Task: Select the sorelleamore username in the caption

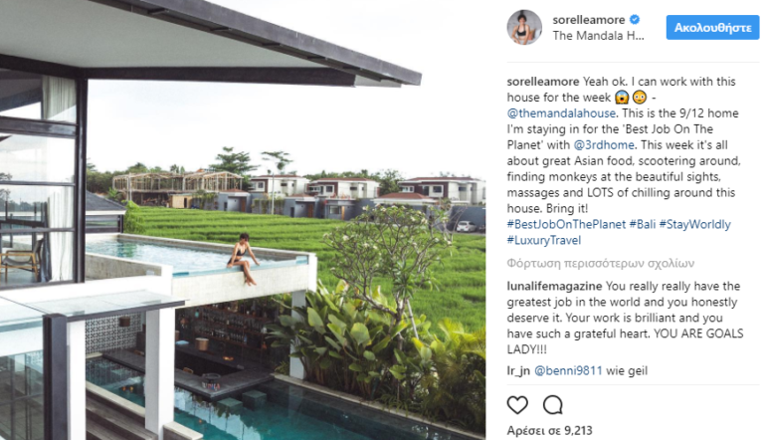Action: click(x=543, y=82)
